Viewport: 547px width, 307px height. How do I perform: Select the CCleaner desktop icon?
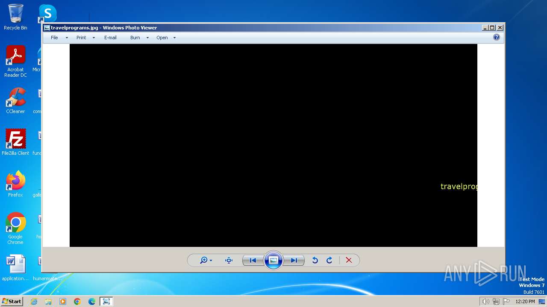point(15,101)
